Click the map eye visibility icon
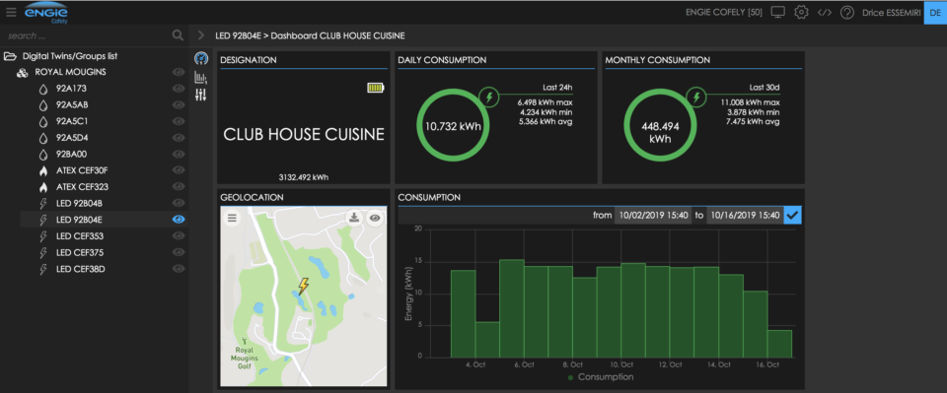 tap(375, 219)
